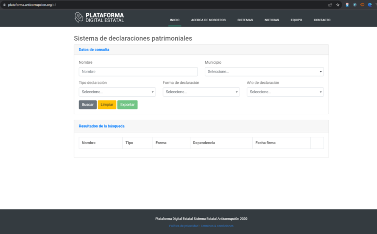
Task: Click the green Exportar button
Action: [128, 104]
